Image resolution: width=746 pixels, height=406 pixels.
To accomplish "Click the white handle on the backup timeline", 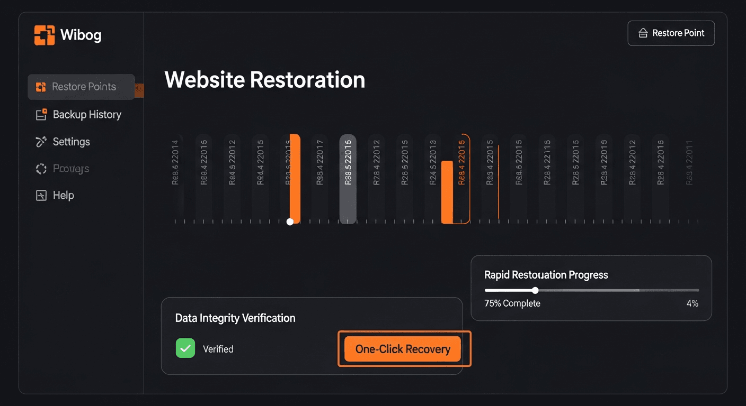I will tap(290, 222).
